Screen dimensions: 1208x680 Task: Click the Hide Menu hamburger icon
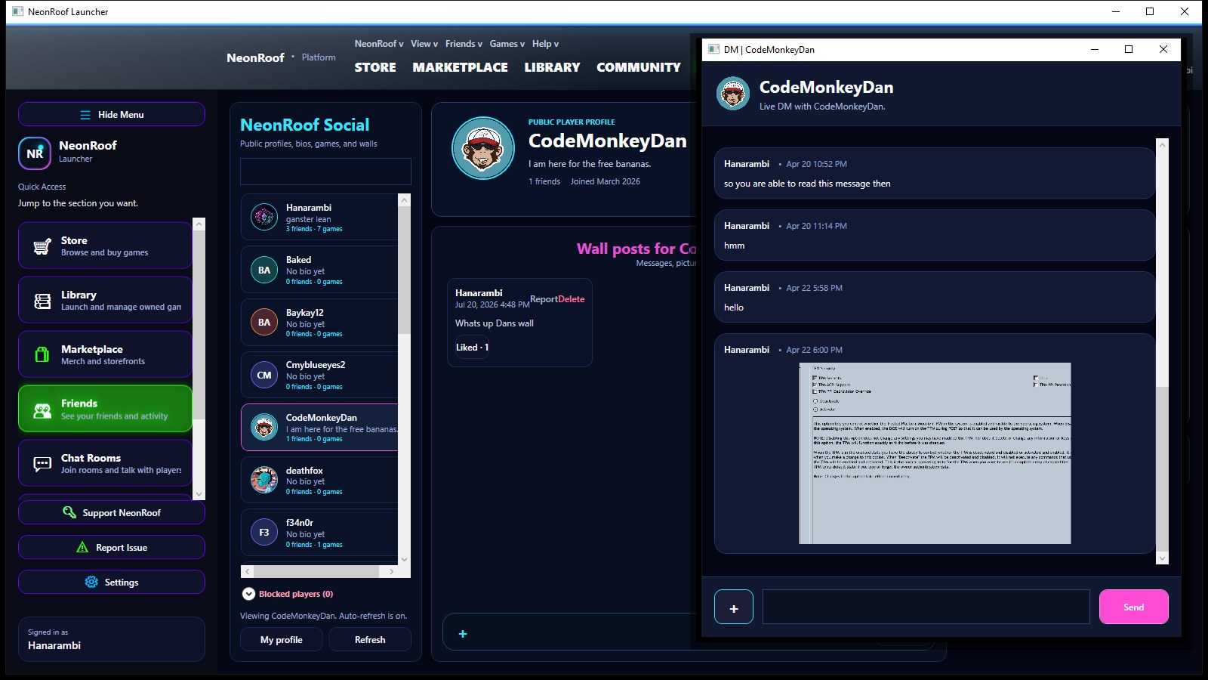(85, 115)
